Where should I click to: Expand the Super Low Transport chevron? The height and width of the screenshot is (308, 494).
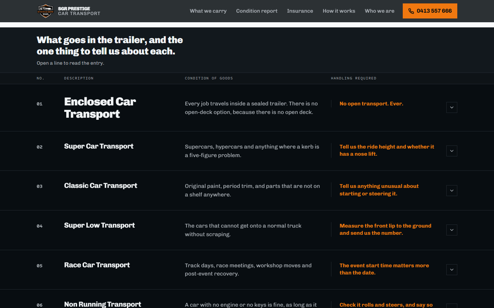[x=452, y=230]
